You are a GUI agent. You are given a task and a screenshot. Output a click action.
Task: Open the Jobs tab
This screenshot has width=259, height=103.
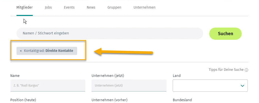point(48,7)
